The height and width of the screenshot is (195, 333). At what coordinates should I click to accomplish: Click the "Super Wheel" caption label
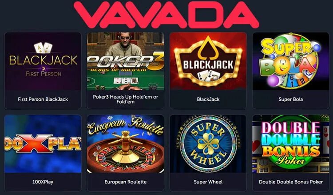[x=208, y=182]
